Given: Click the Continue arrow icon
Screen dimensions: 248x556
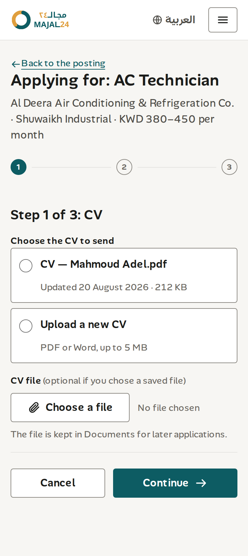Looking at the screenshot, I should click(201, 483).
